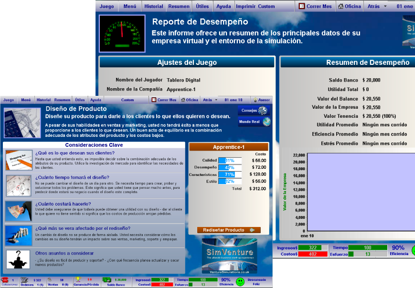Expand the Atrás dropdown in the Diseño de Producto toolbar
Image resolution: width=415 pixels, height=288 pixels.
pyautogui.click(x=216, y=100)
